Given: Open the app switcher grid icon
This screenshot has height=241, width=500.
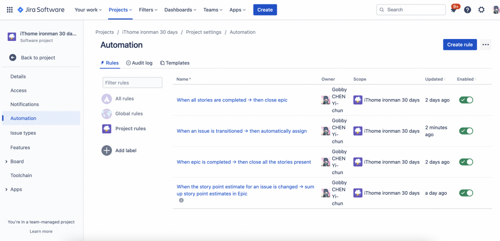Looking at the screenshot, I should coord(10,10).
